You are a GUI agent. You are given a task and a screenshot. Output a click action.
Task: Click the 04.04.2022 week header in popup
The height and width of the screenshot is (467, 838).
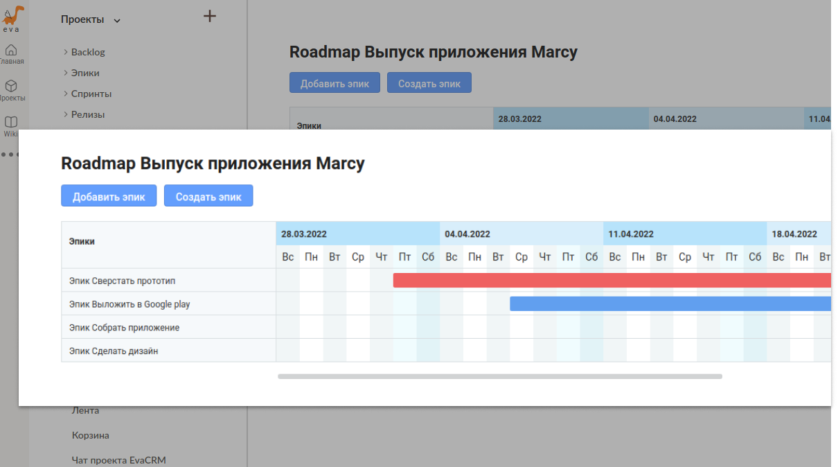pos(521,234)
